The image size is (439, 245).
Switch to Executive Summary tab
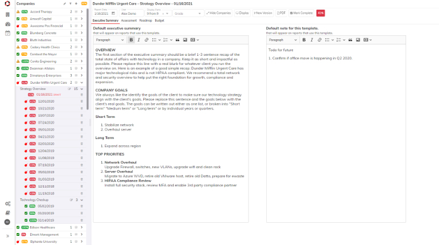click(x=105, y=21)
